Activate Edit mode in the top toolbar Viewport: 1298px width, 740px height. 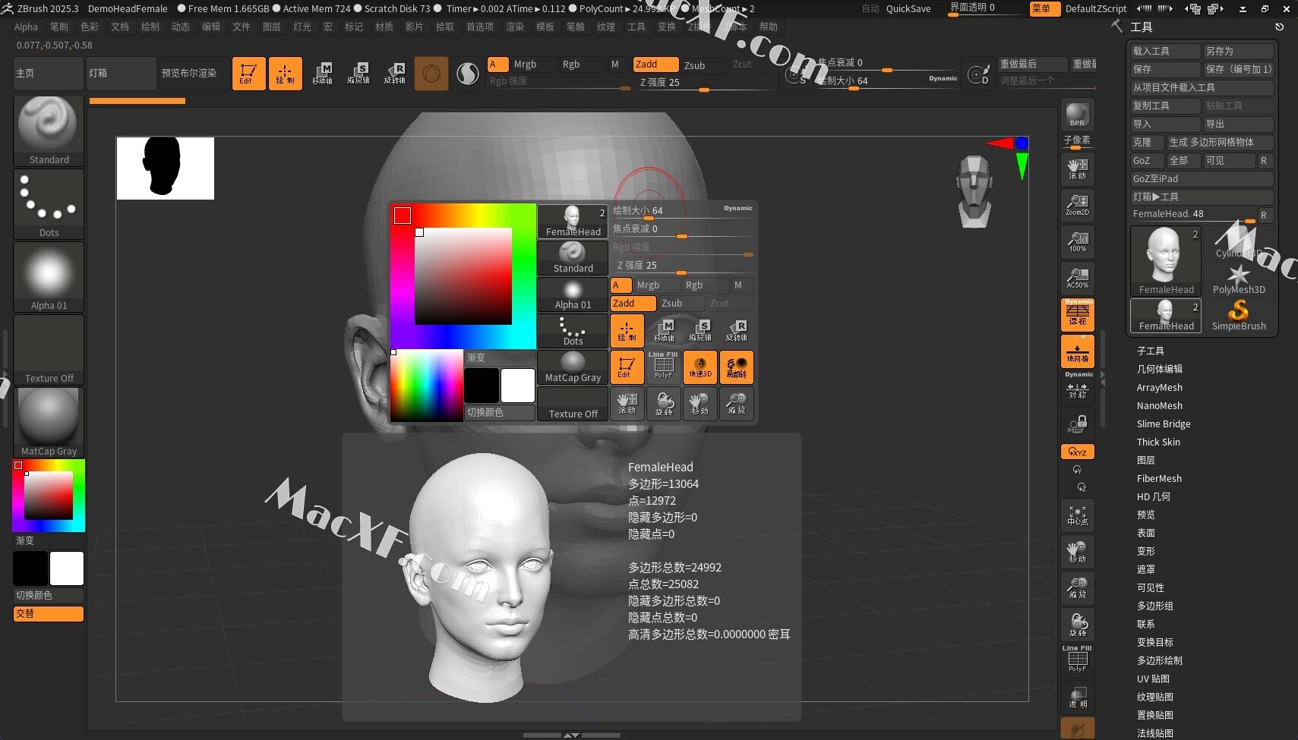pos(248,74)
